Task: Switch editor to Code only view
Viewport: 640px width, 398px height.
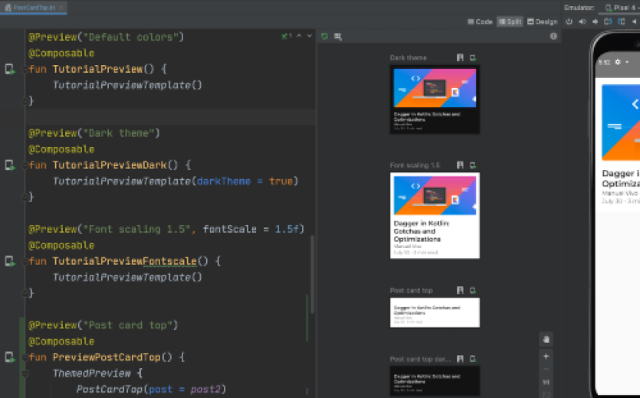Action: pyautogui.click(x=480, y=22)
